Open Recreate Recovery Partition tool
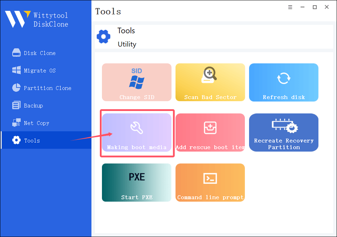 pyautogui.click(x=284, y=132)
